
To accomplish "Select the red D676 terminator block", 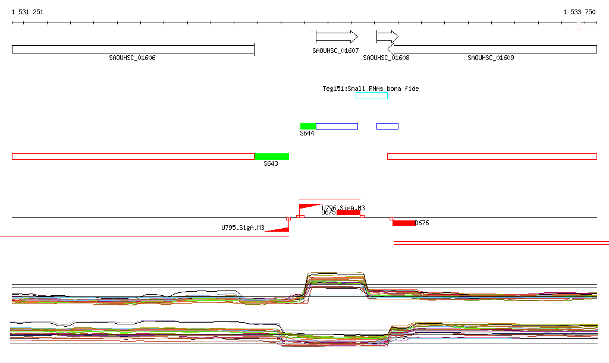I will 404,223.
